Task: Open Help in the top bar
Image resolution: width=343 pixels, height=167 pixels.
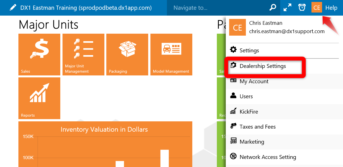Action: point(331,8)
